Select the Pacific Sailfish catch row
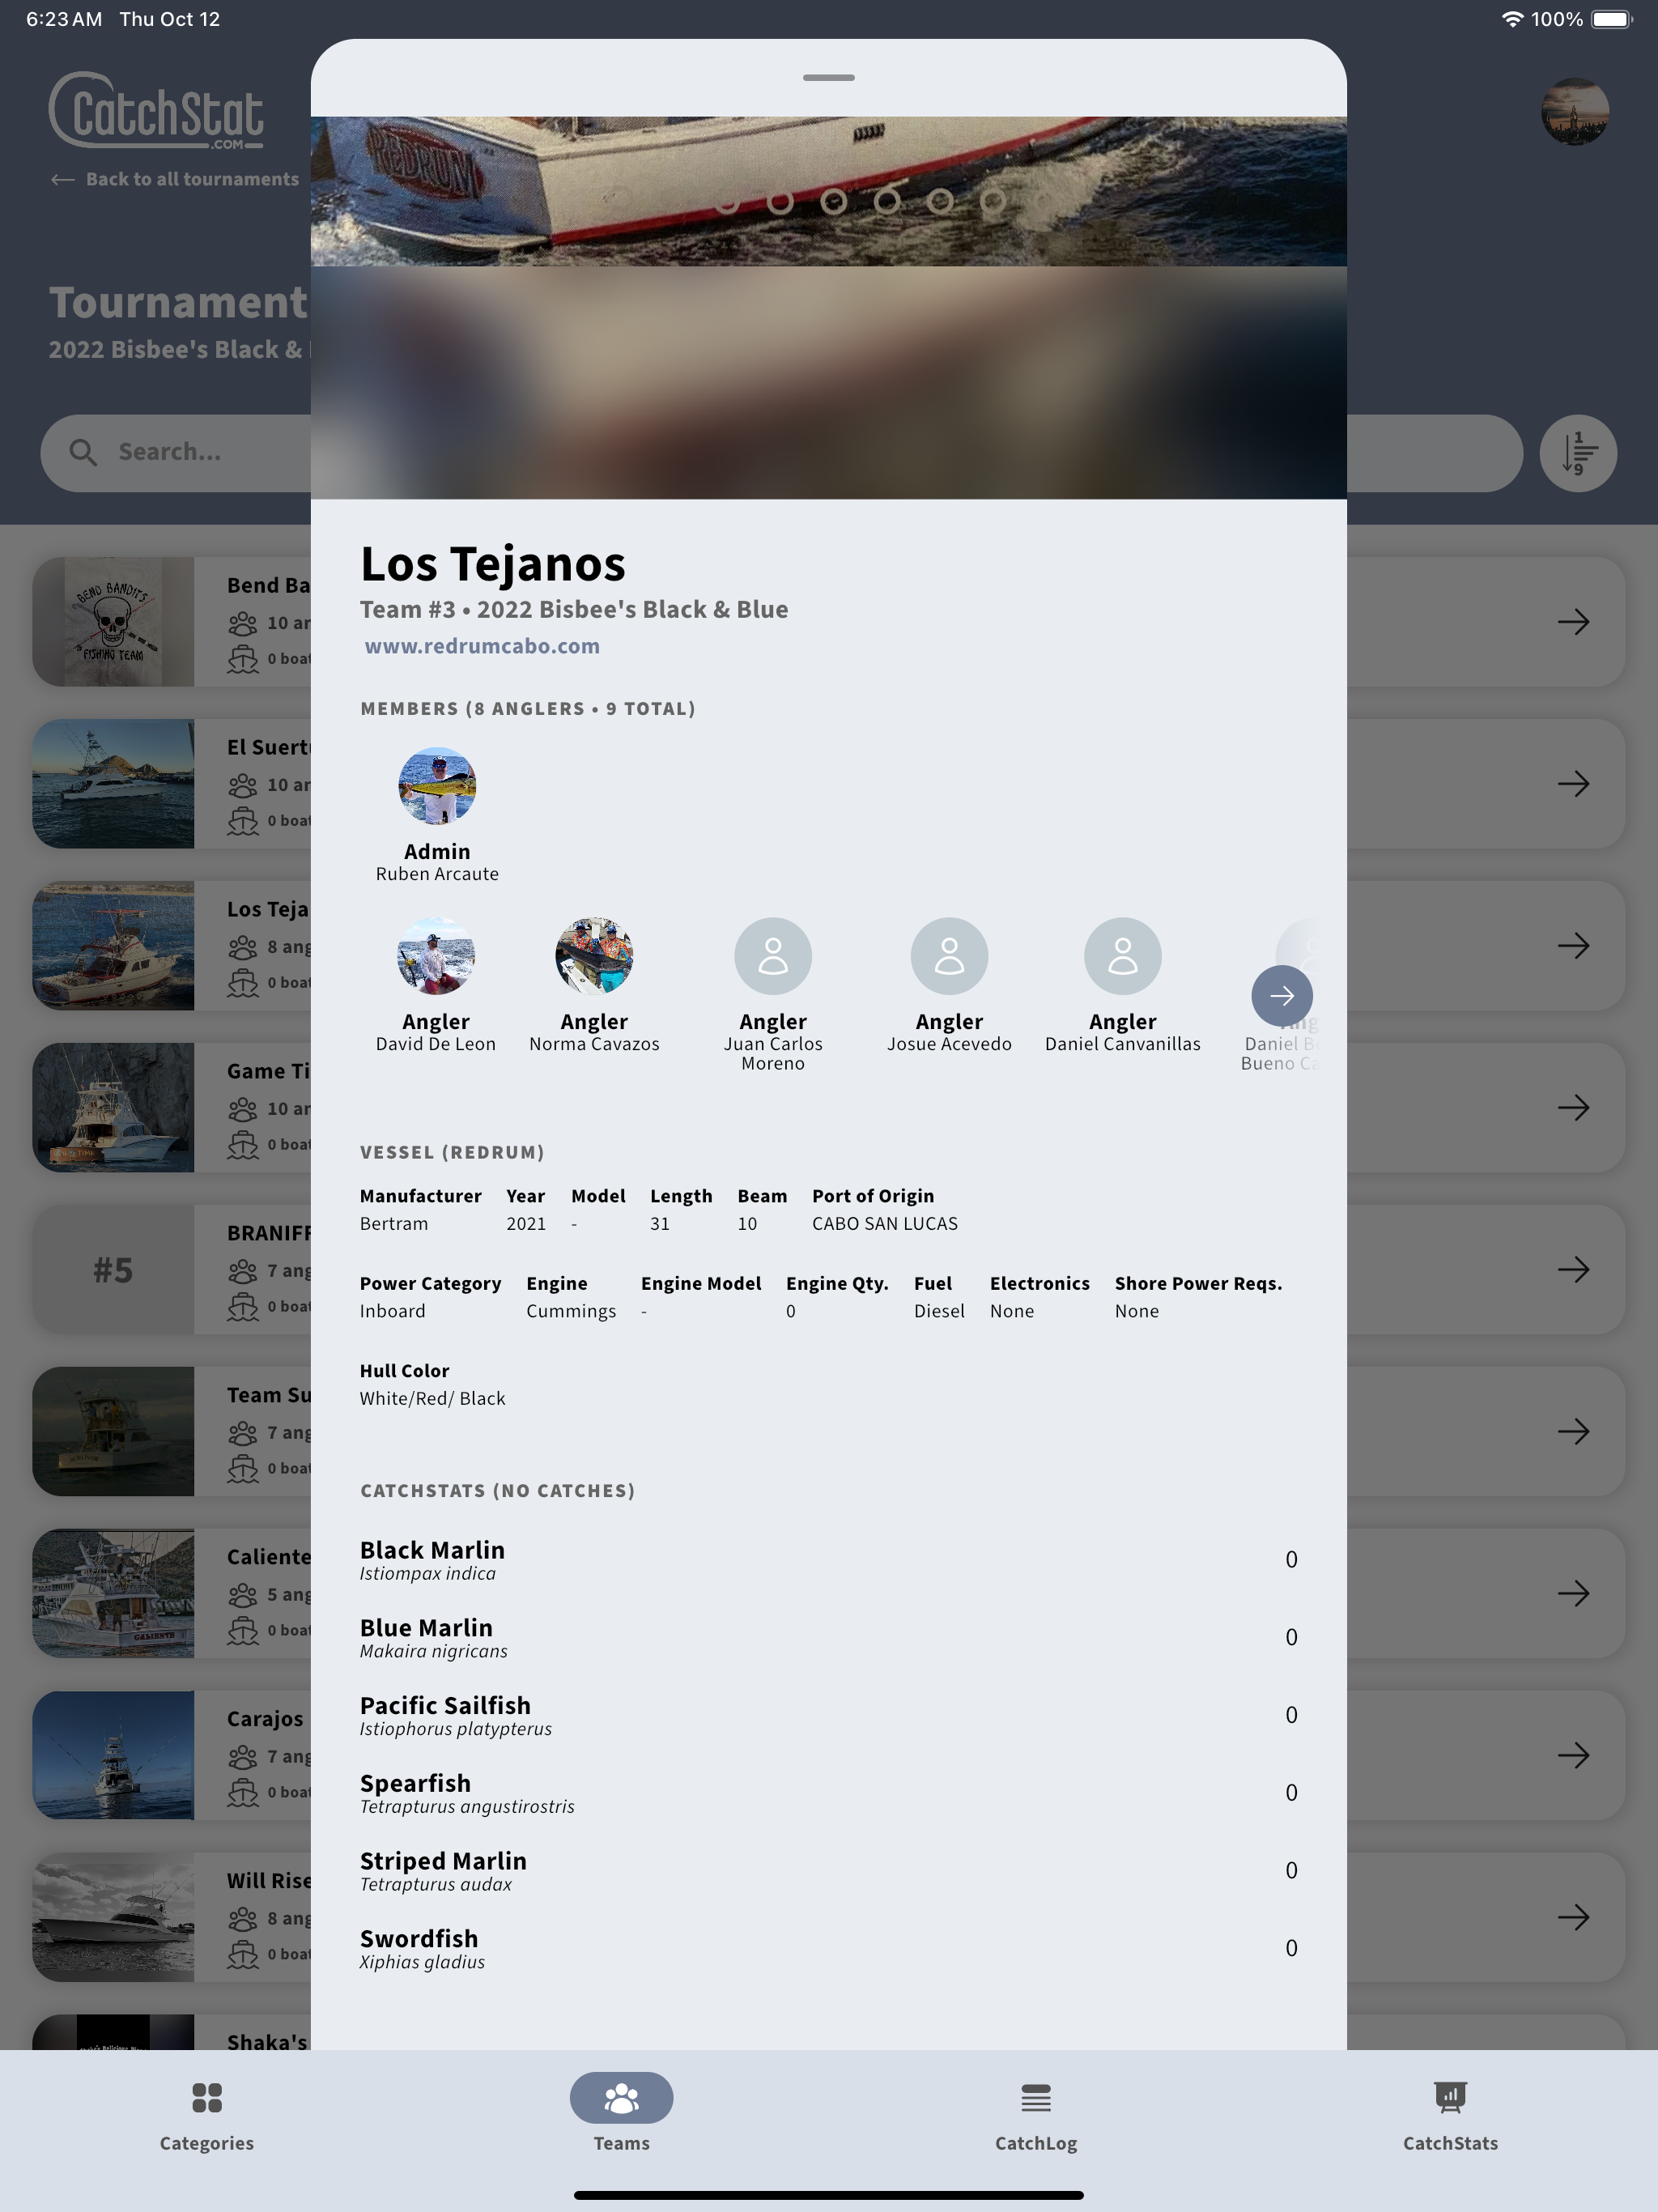The height and width of the screenshot is (2212, 1658). coord(829,1716)
